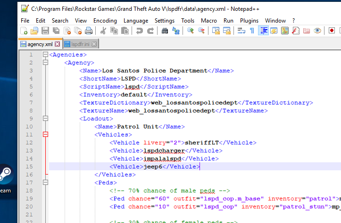Collapse the Peds block fold marker
The height and width of the screenshot is (223, 341).
click(x=46, y=182)
